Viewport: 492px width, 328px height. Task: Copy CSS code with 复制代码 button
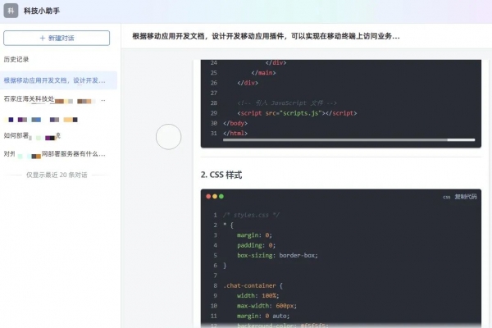[467, 197]
